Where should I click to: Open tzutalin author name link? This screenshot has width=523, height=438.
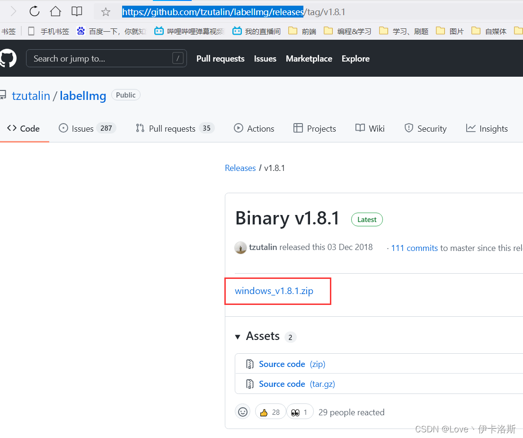click(263, 247)
